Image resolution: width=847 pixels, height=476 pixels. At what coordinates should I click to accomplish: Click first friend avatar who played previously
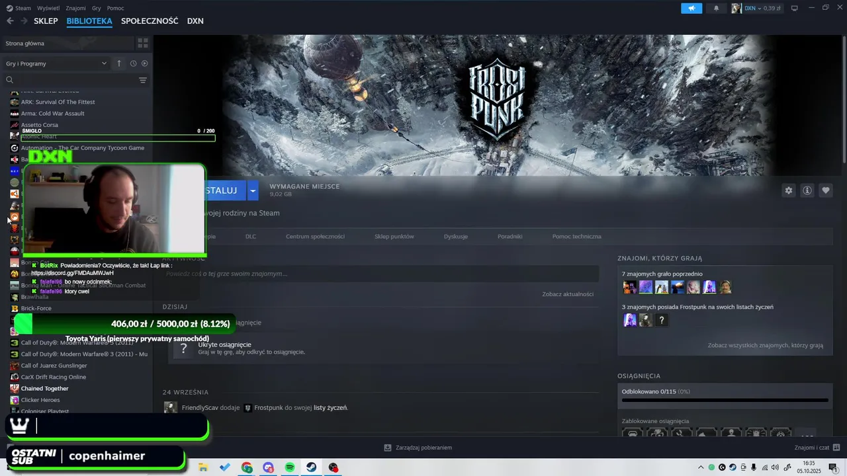point(630,287)
